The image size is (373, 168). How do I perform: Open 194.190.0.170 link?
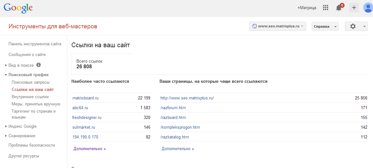(x=85, y=137)
